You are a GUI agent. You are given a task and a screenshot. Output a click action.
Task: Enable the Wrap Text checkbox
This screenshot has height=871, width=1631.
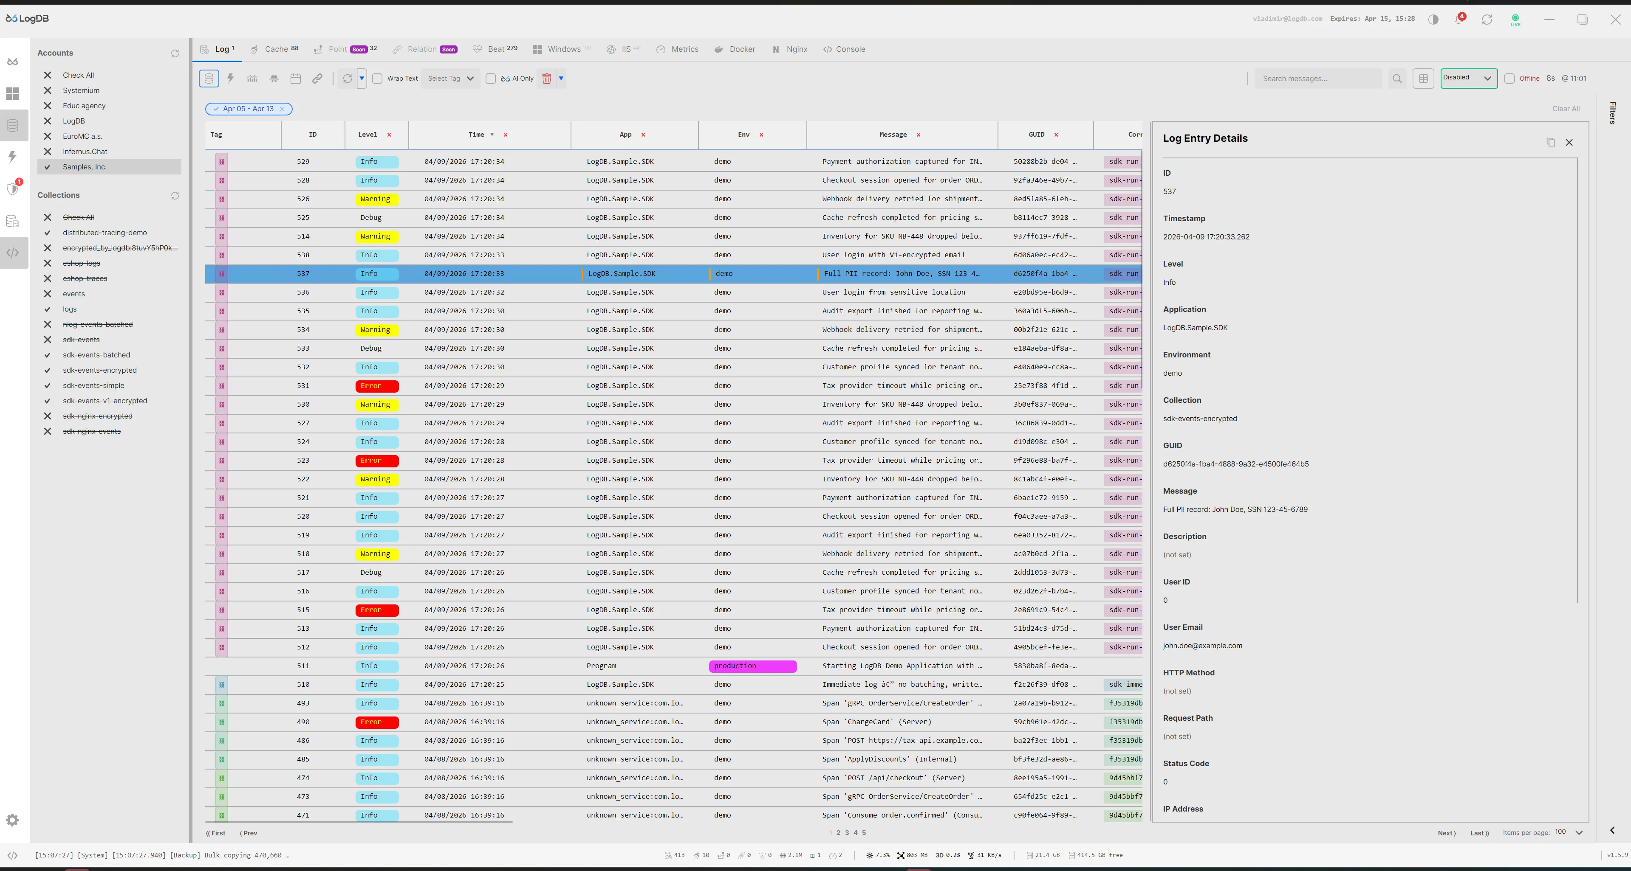click(377, 79)
